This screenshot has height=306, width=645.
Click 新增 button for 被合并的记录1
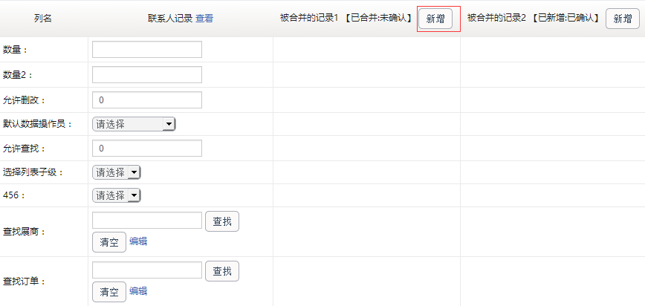[435, 19]
